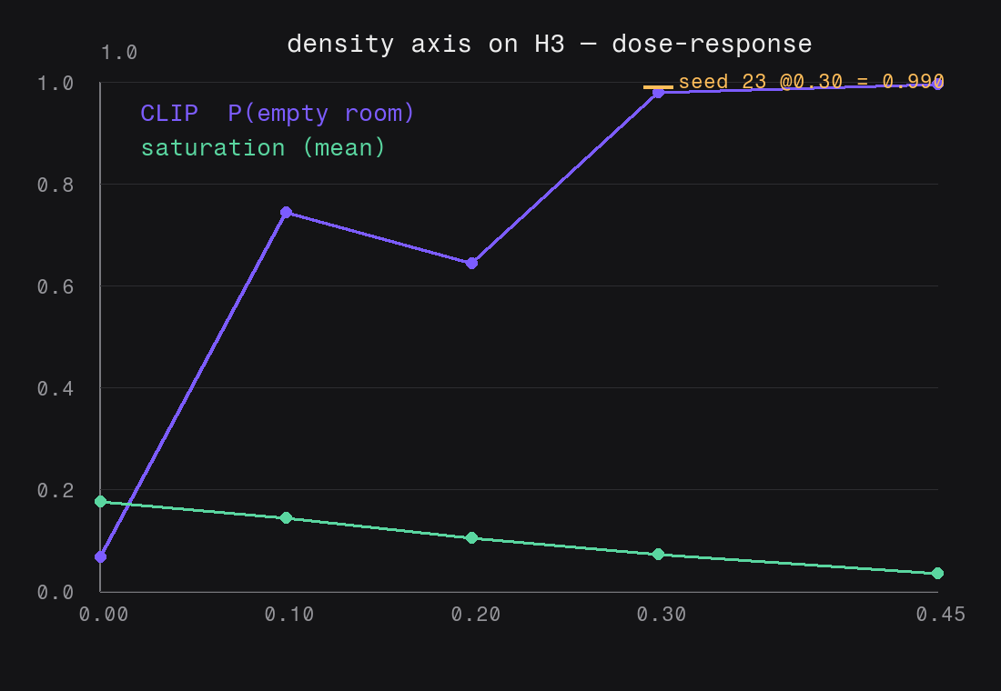Click the purple data point at x 0.30
Viewport: 1001px width, 691px height.
coord(658,93)
